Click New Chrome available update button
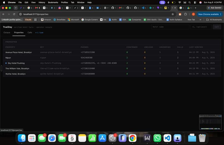 [210, 14]
